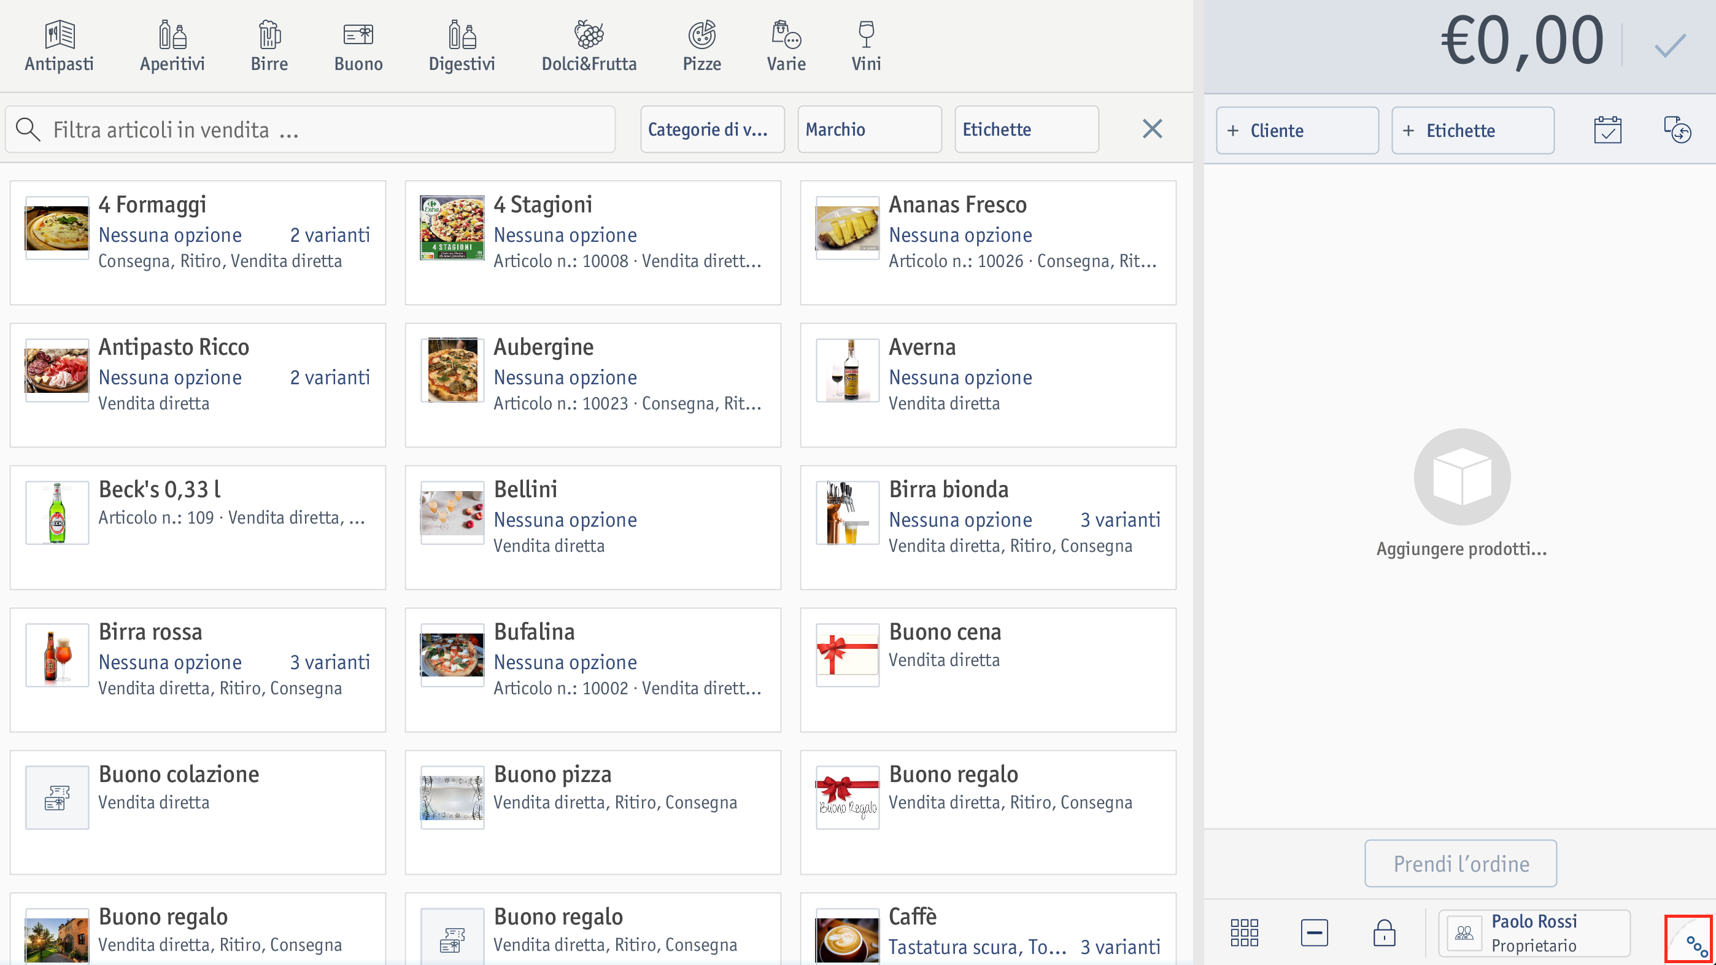Open the Etichette filter dropdown
The image size is (1716, 965).
click(1027, 130)
